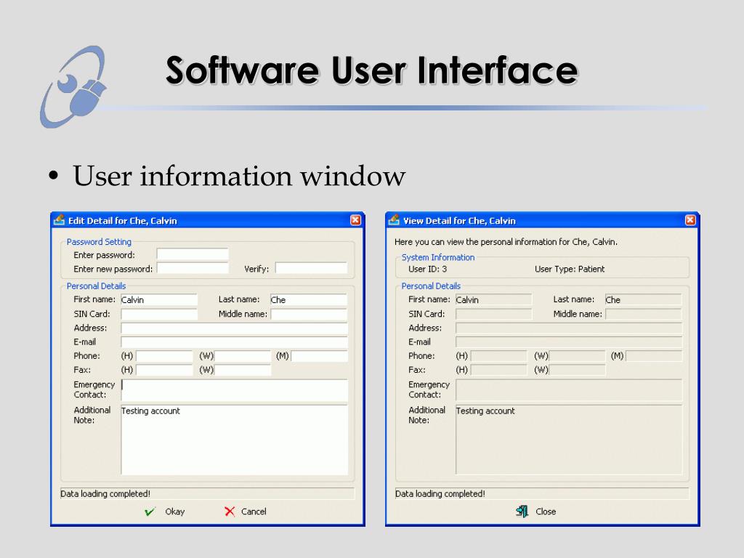Click the 'View Detail for Che, Calvin' title bar

click(x=542, y=220)
